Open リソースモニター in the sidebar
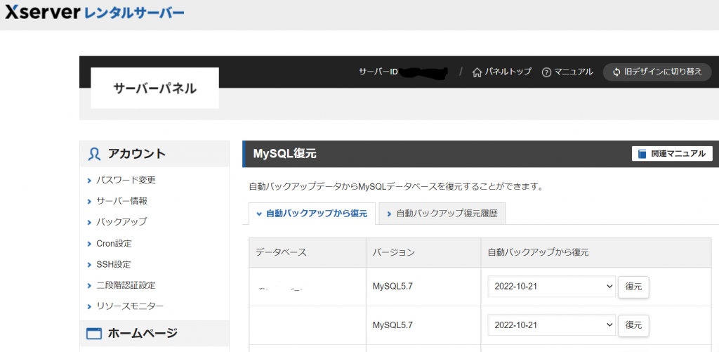 click(130, 306)
